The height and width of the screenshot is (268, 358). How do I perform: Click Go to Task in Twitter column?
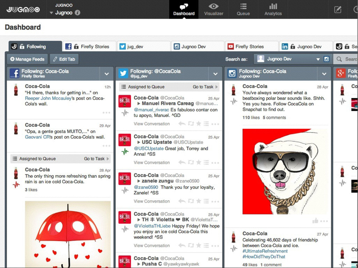tap(205, 87)
